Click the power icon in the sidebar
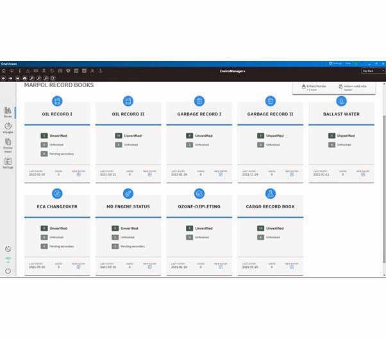The height and width of the screenshot is (339, 386). click(8, 271)
